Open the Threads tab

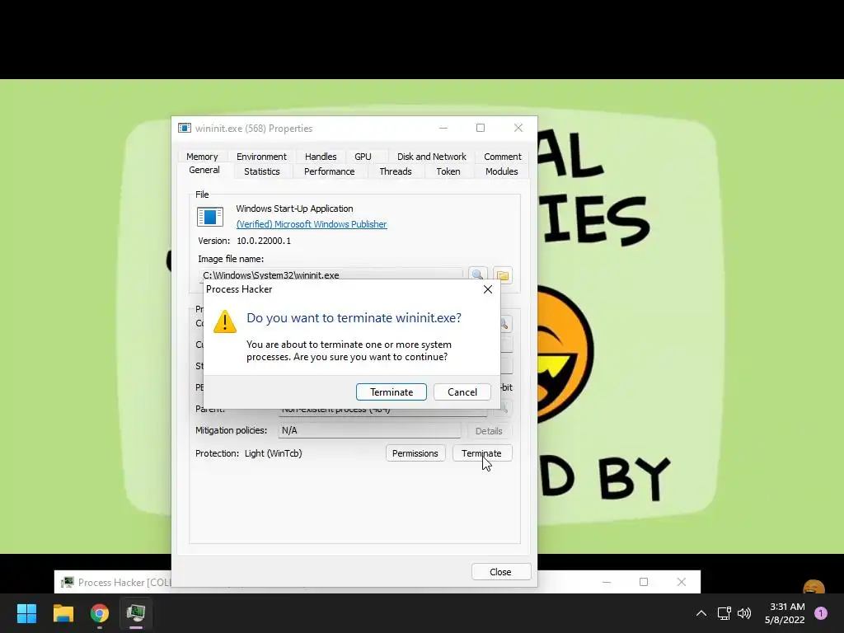pos(396,171)
